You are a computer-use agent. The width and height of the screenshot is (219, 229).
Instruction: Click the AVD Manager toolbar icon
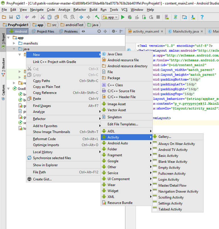coord(167,17)
